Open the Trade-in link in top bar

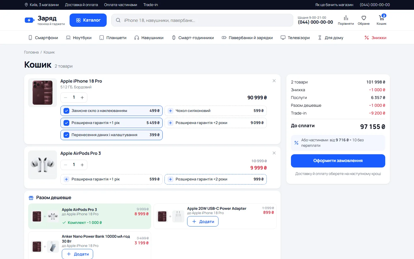(x=151, y=5)
